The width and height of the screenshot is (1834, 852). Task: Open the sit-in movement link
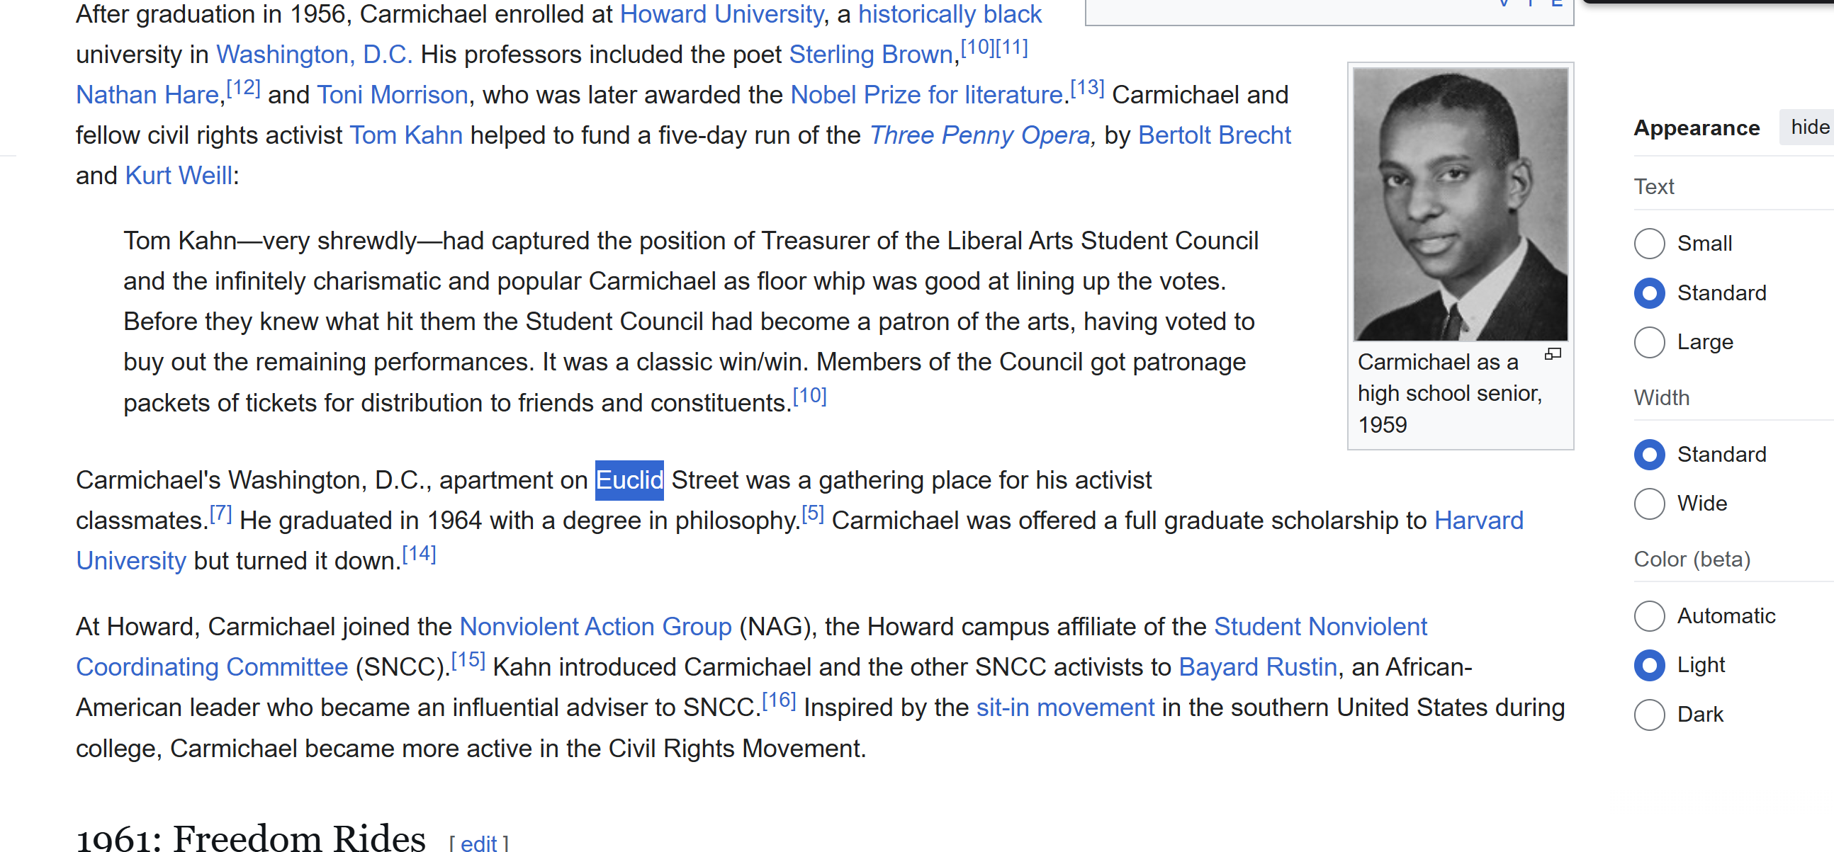1065,708
